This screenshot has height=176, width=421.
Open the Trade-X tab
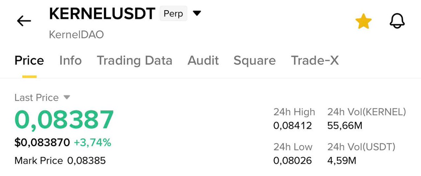(x=315, y=61)
